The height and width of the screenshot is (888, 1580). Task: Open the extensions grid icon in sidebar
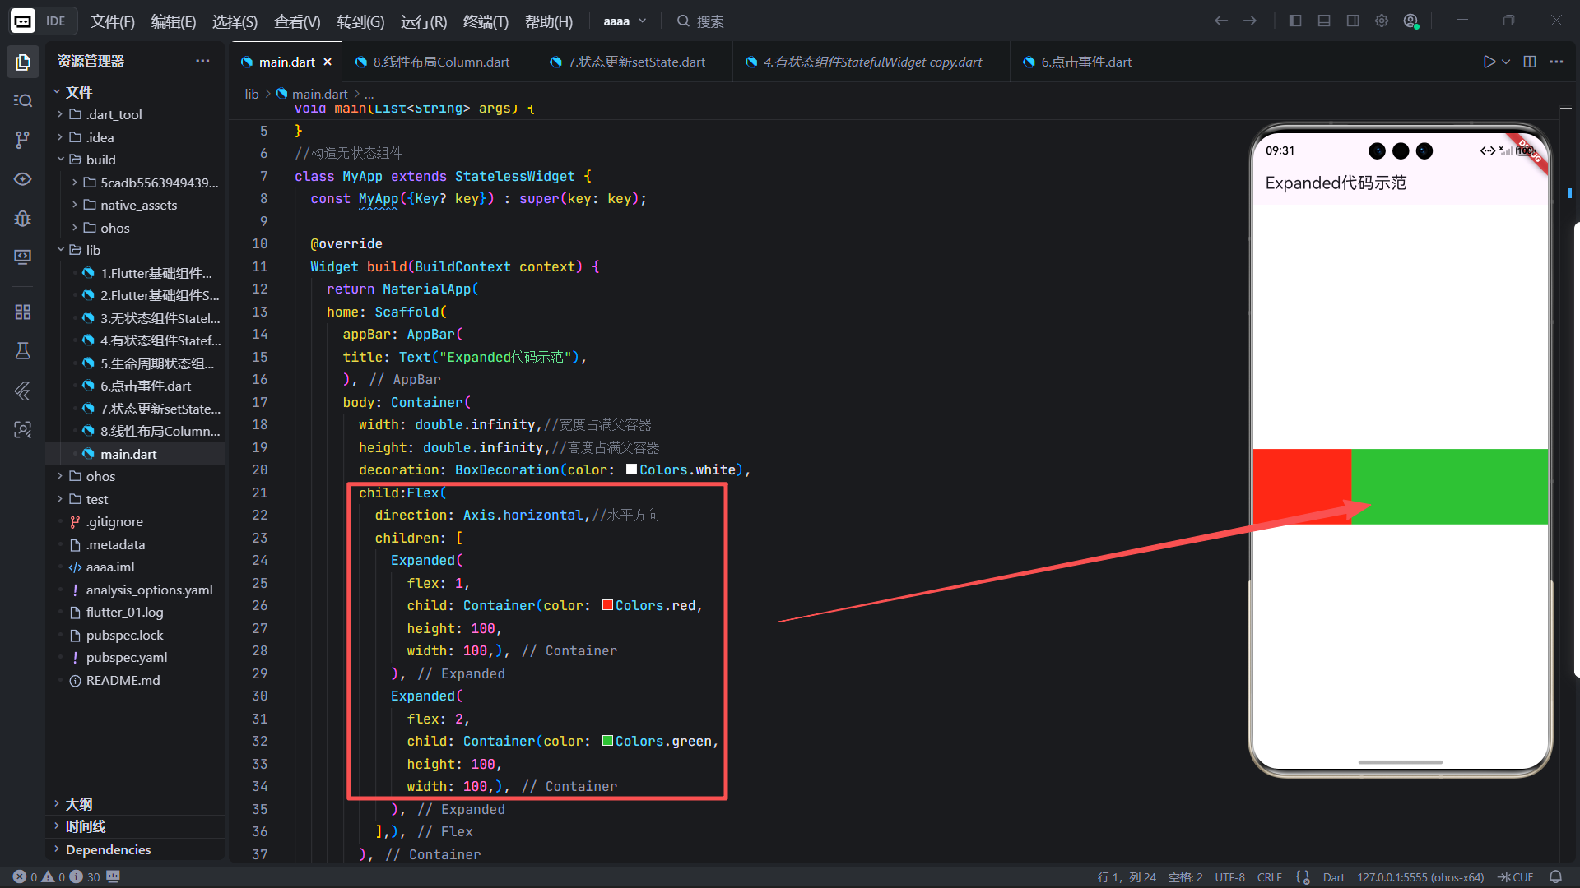23,312
